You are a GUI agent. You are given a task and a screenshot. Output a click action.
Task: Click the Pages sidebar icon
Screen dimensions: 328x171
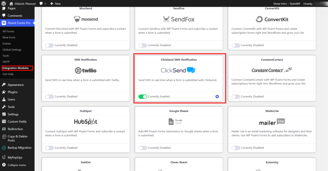click(4, 8)
